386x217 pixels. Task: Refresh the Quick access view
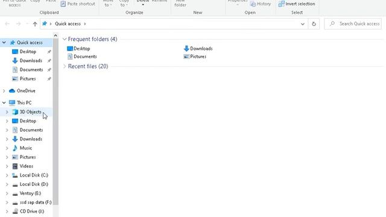tap(314, 24)
